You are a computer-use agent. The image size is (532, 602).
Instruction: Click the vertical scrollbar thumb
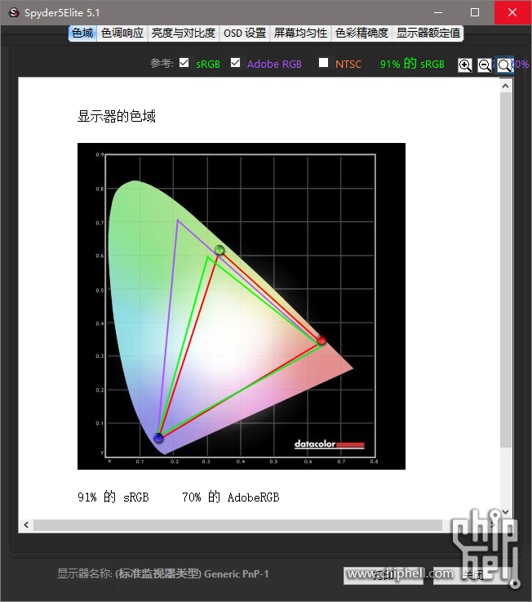[x=506, y=270]
